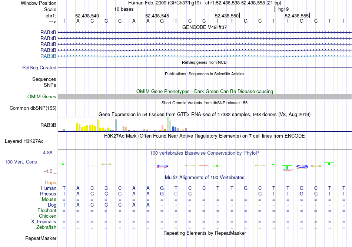
Task: Open Short Genetic Variants from dbSNP release 155 title
Action: 205,103
